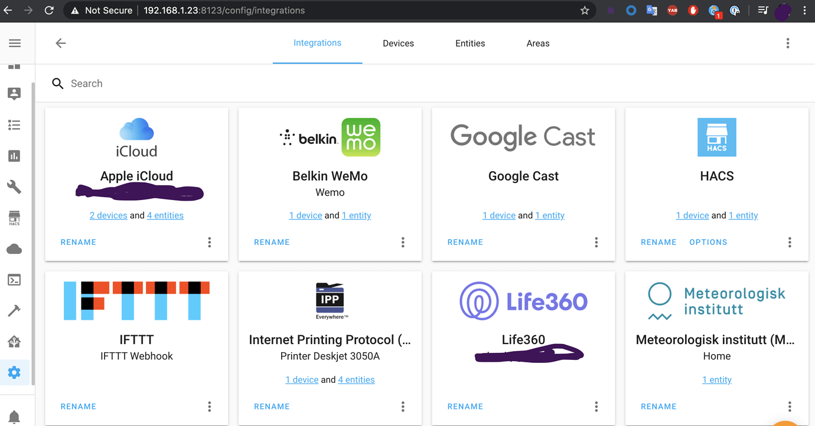Viewport: 815px width, 426px height.
Task: Open the Persons icon in sidebar
Action: pos(14,94)
